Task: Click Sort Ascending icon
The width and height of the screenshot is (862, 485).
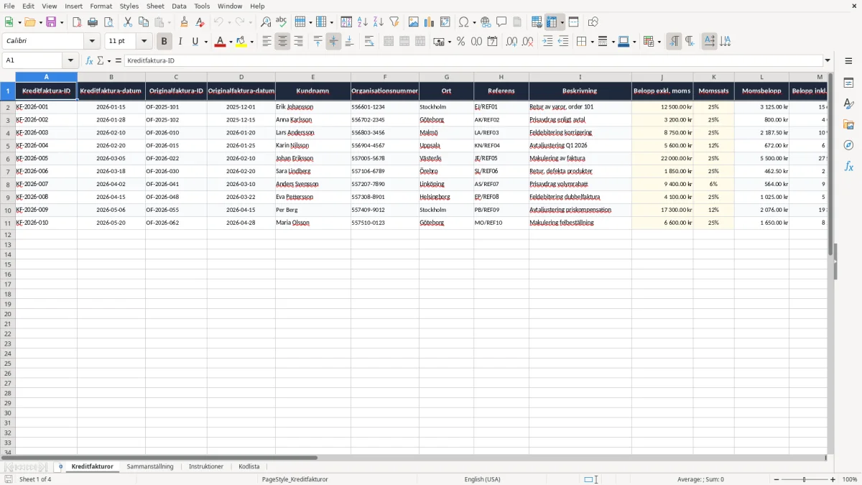Action: 362,22
